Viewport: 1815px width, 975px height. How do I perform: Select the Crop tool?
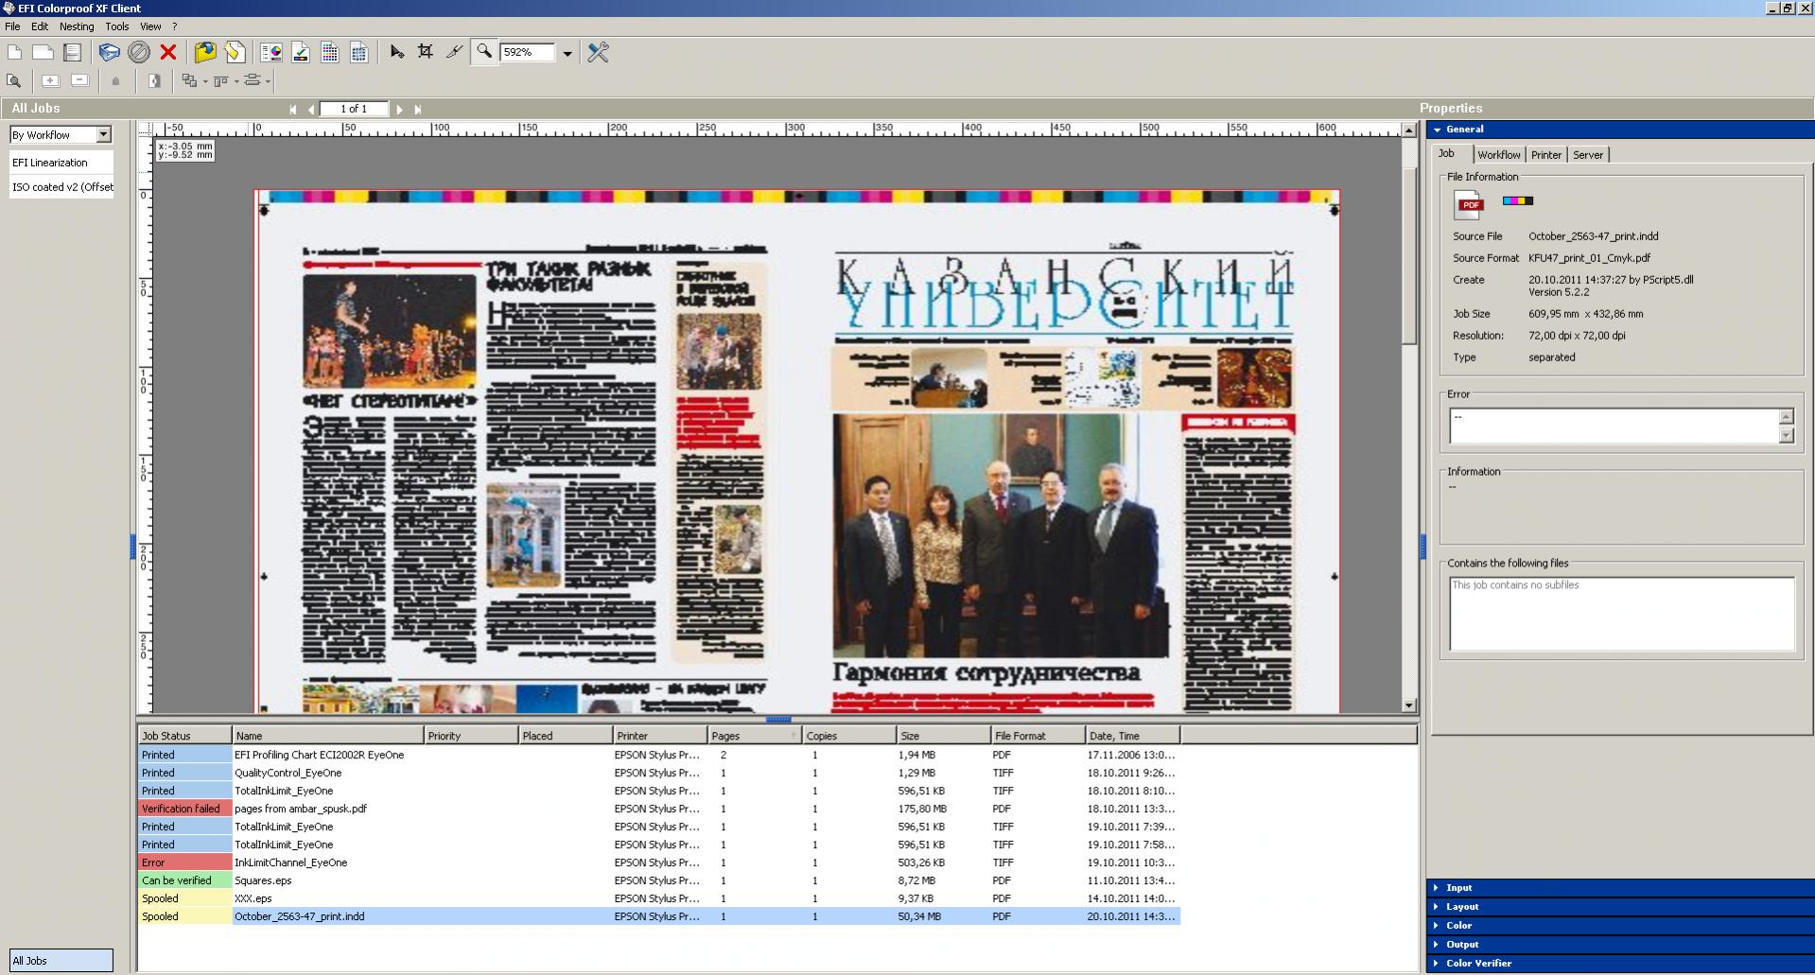(426, 52)
